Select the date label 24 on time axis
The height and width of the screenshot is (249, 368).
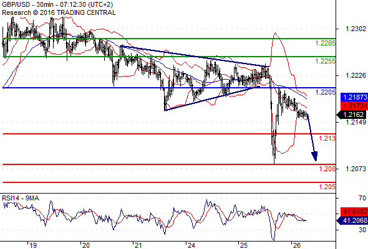click(191, 245)
